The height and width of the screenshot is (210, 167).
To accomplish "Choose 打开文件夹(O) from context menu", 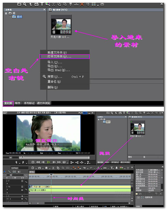I will (65, 57).
